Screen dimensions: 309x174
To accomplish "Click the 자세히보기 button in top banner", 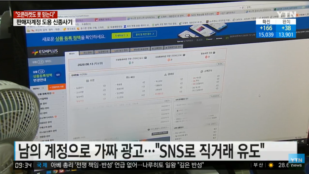I will tap(121, 35).
